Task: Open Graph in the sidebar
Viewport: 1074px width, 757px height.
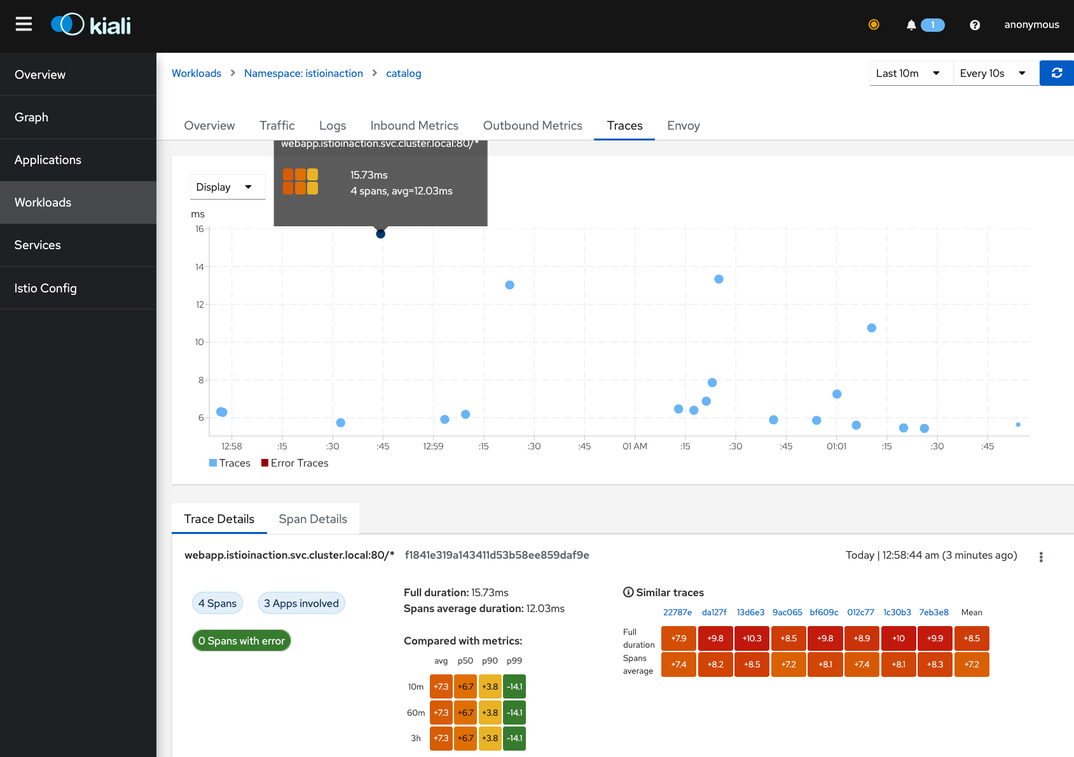Action: click(78, 117)
